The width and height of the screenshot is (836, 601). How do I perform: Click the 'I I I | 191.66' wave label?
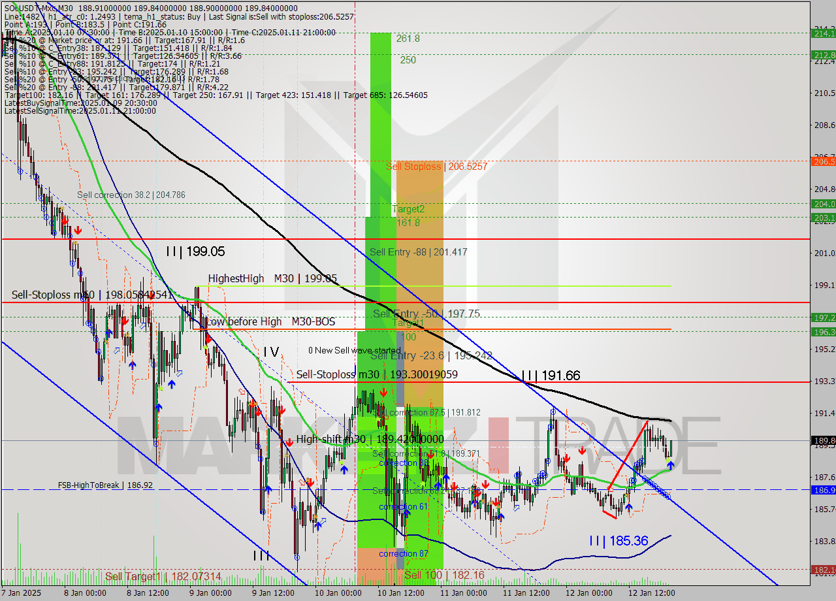(551, 376)
